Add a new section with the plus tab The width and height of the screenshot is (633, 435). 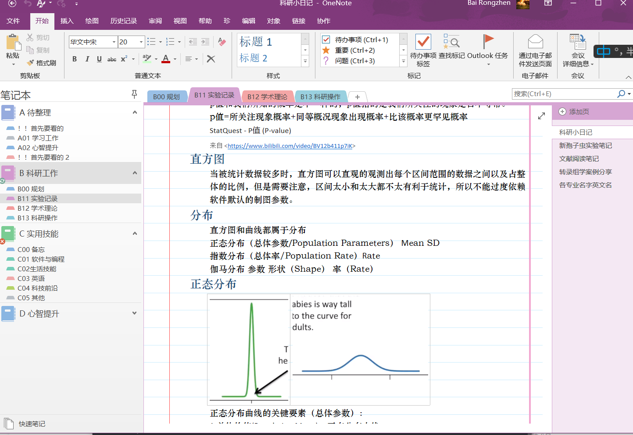click(358, 97)
